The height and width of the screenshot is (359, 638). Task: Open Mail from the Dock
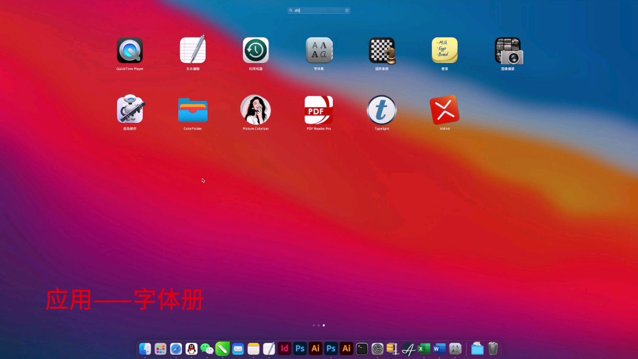(238, 349)
